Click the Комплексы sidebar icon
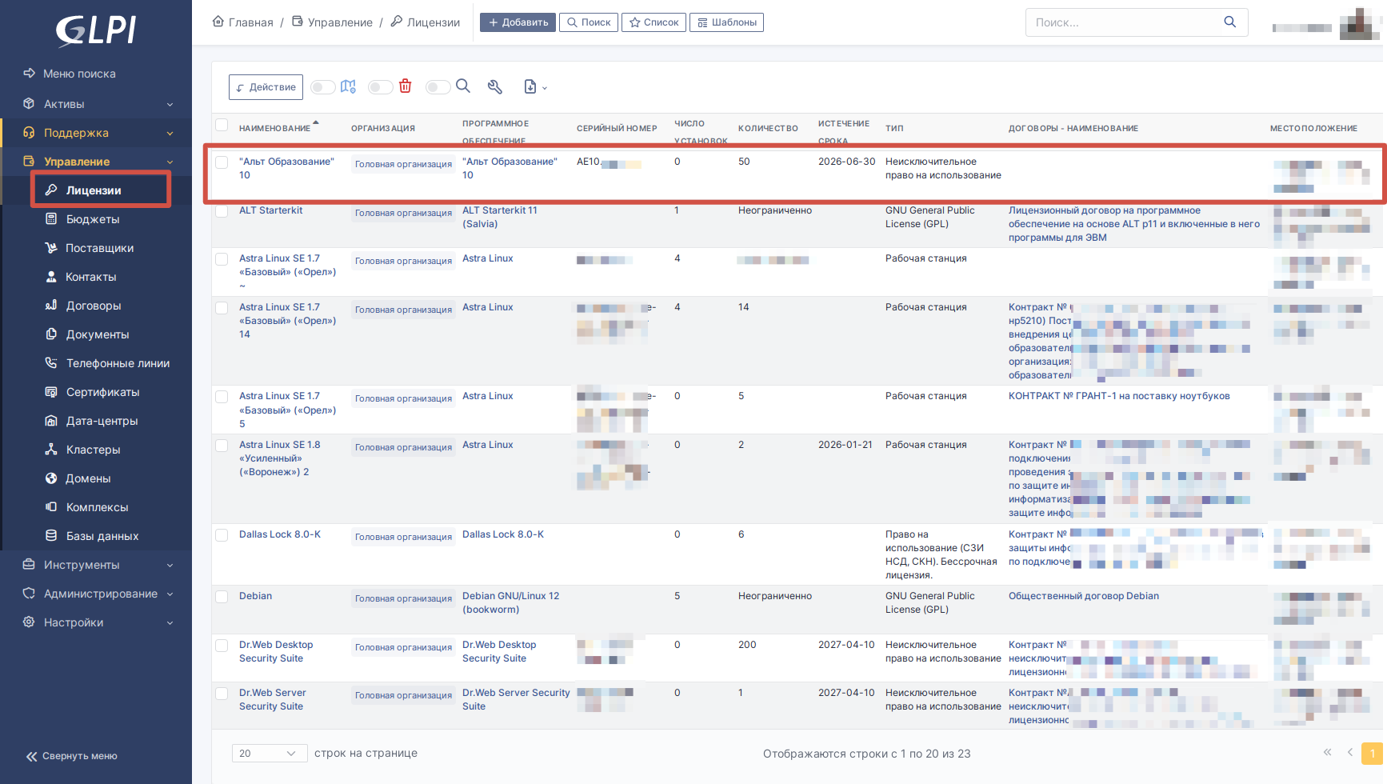 click(51, 507)
